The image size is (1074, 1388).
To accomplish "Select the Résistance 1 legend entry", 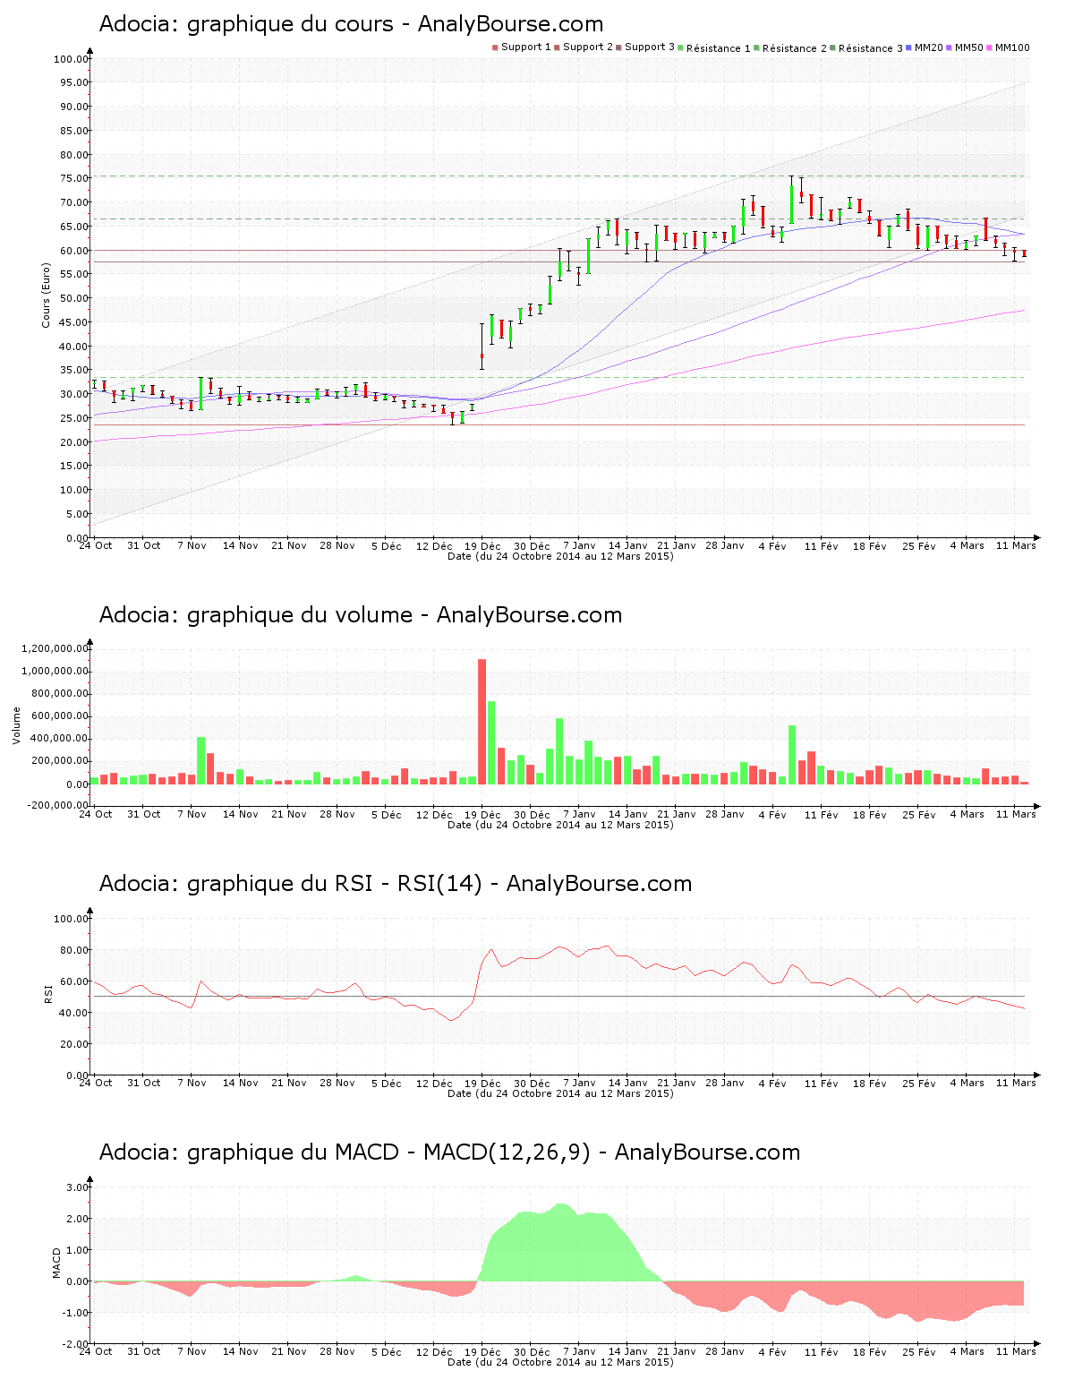I will tap(718, 48).
